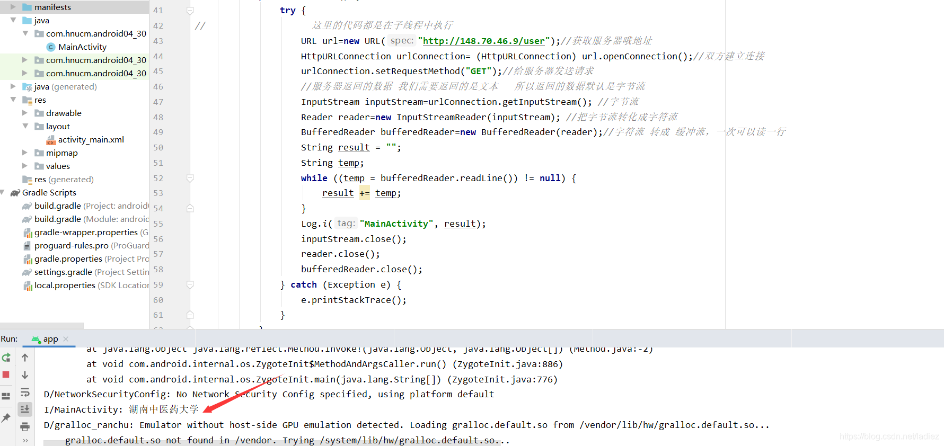Select the manifests folder row
This screenshot has width=944, height=446.
[74, 7]
